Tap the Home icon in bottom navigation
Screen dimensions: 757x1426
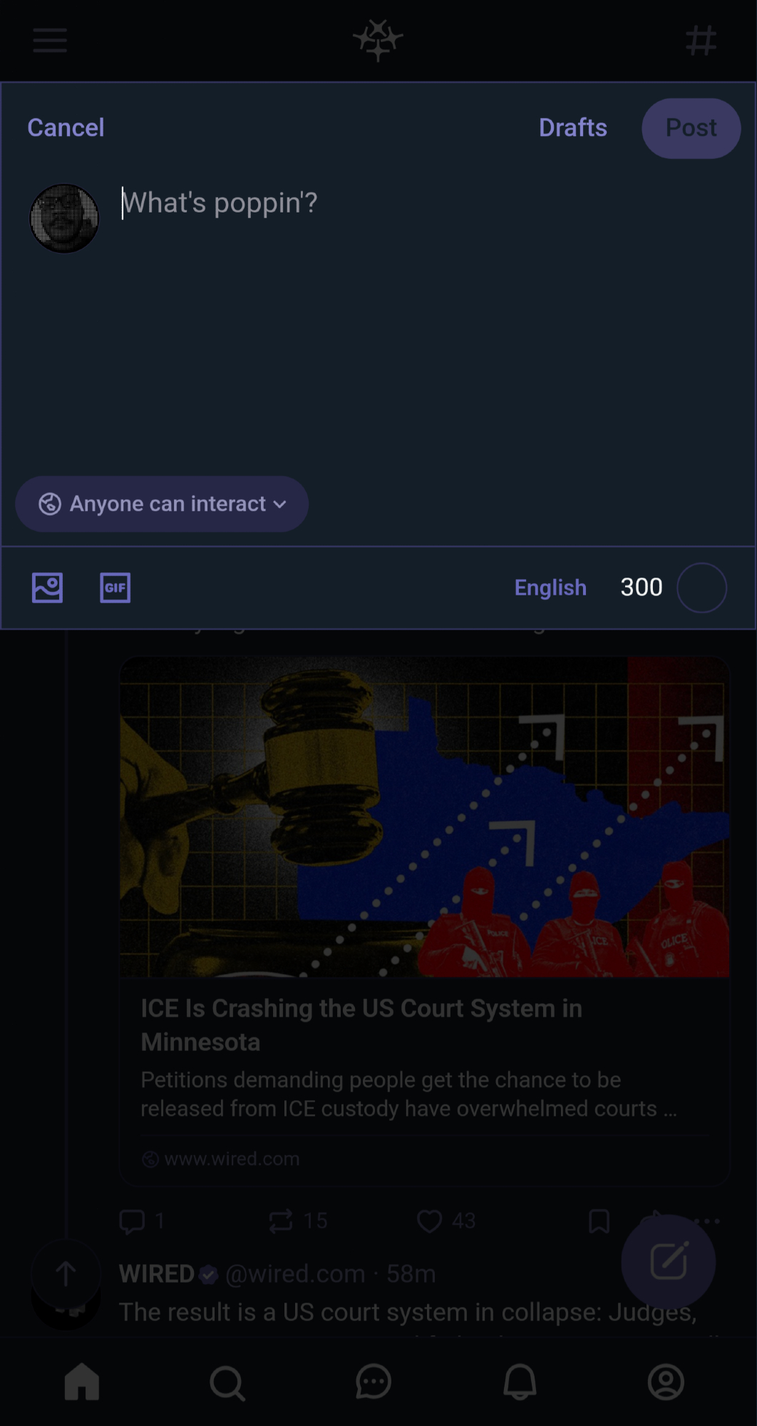82,1382
